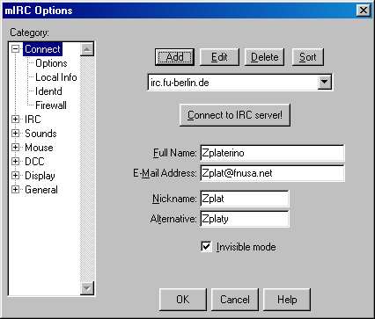Screen dimensions: 375x319
Task: Open Help for mIRC Options
Action: pos(287,300)
